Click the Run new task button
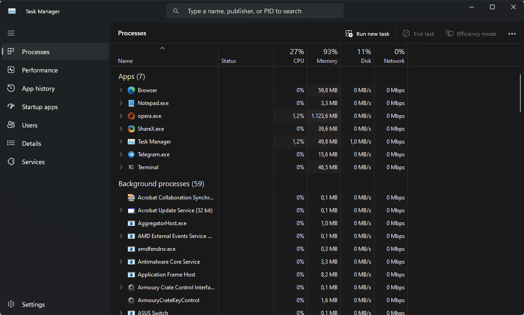The height and width of the screenshot is (315, 524). [x=367, y=34]
